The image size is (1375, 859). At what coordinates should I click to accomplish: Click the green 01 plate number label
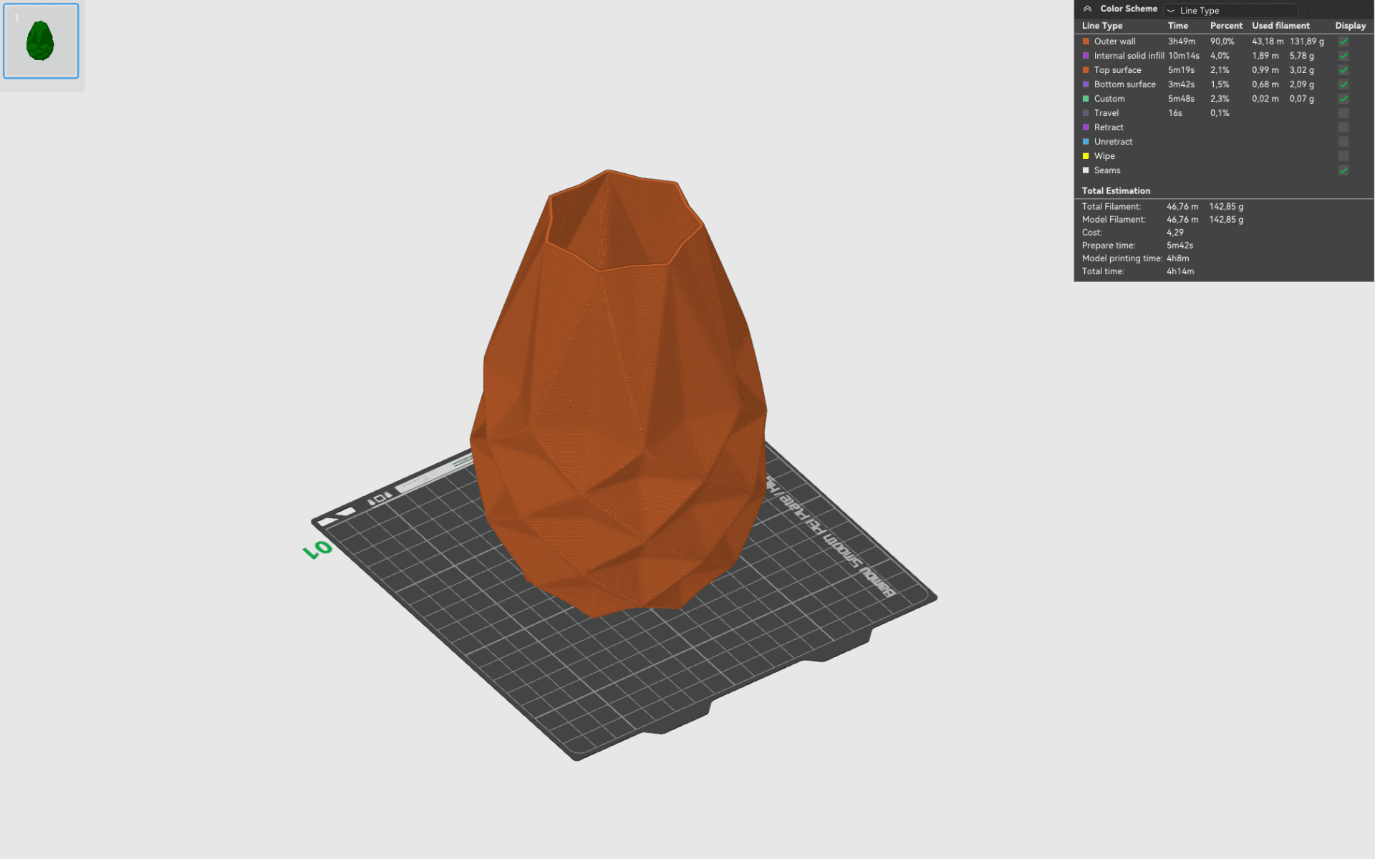click(318, 549)
